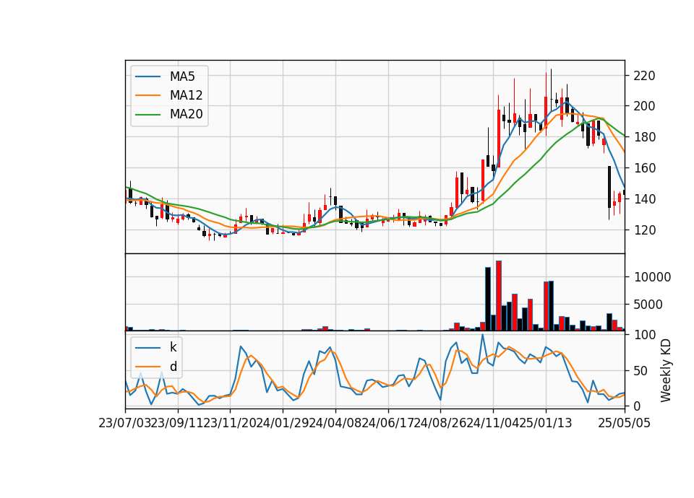Click the d legend label in KD panel

173,367
